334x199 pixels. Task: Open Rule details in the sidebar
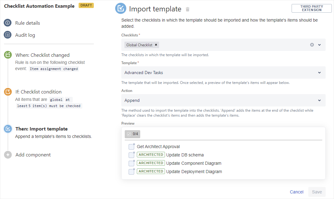tap(28, 23)
